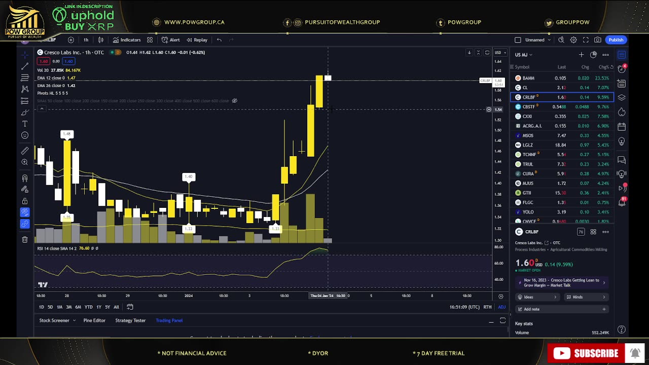Set chart range to 1D
The width and height of the screenshot is (649, 365).
(42, 307)
